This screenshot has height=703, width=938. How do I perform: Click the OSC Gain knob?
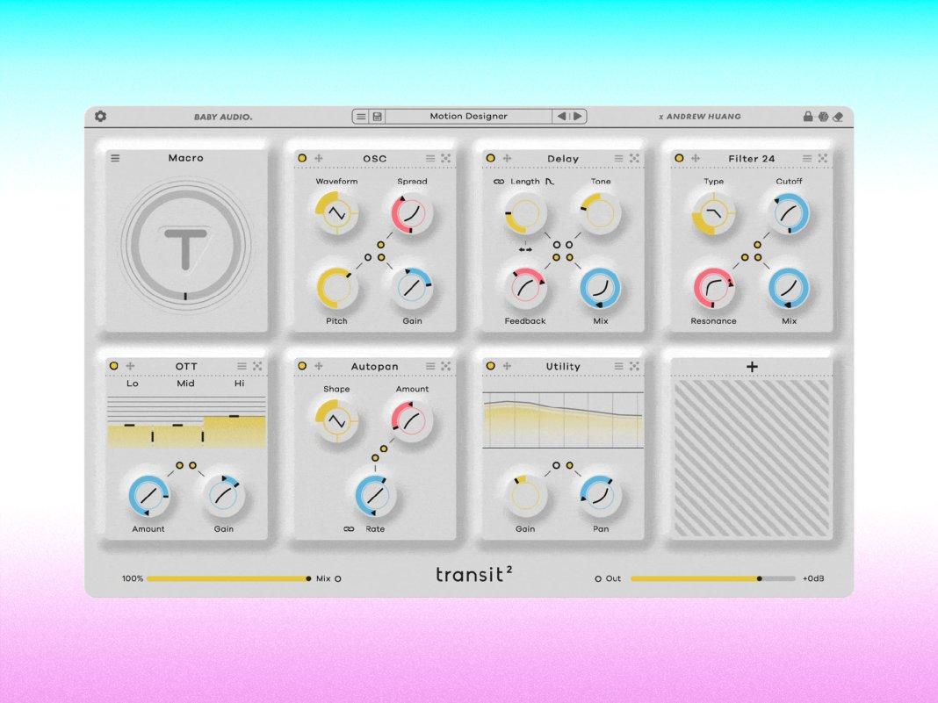point(412,288)
